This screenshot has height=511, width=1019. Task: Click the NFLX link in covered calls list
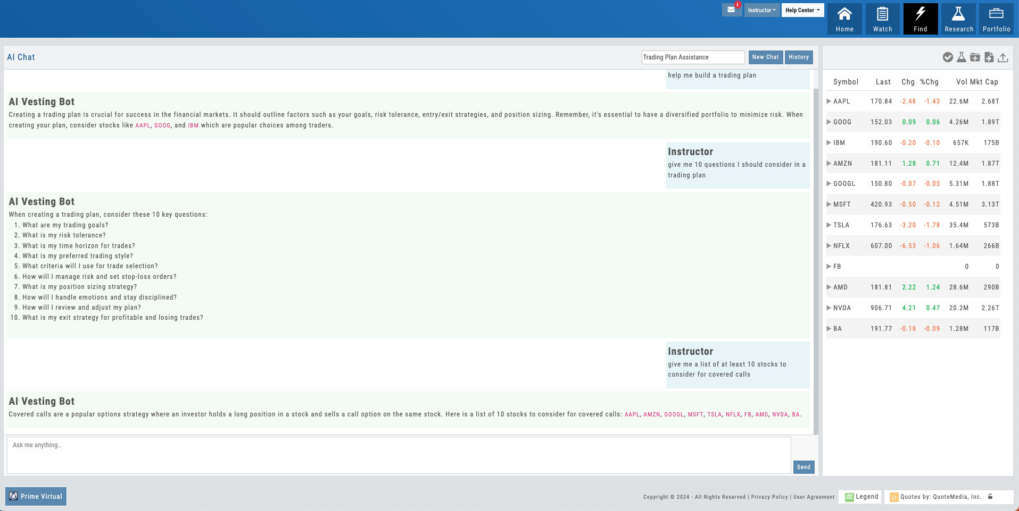tap(733, 415)
